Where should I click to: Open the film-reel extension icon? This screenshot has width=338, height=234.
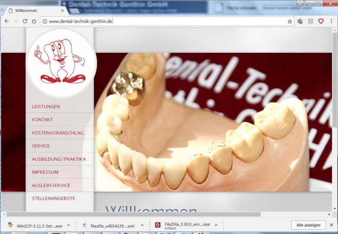[x=300, y=21]
